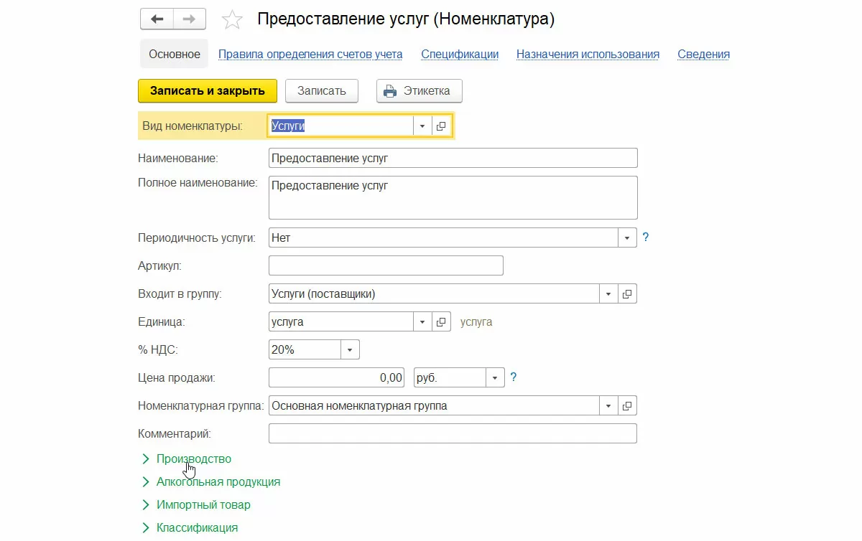This screenshot has height=541, width=862.
Task: Click the forward navigation arrow
Action: coord(189,19)
